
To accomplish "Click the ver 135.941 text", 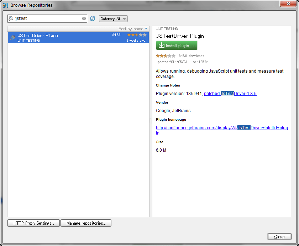I will 201,62.
